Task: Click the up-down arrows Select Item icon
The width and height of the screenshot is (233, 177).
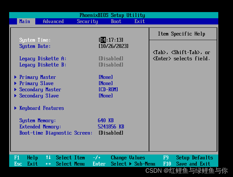Action: pyautogui.click(x=48, y=157)
